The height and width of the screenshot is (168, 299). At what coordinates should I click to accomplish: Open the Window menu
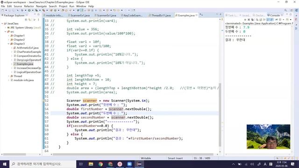[x=81, y=6]
